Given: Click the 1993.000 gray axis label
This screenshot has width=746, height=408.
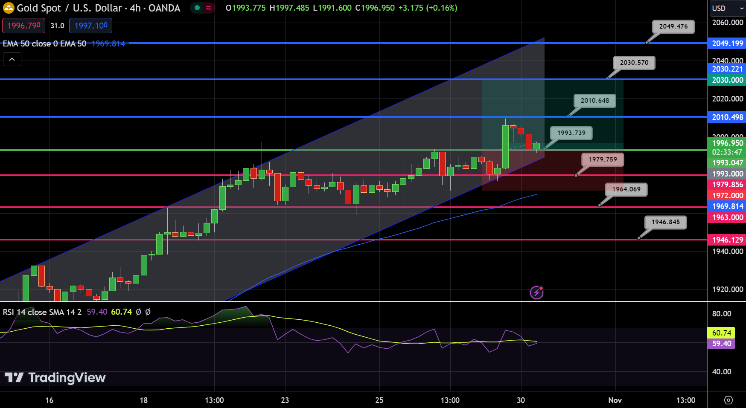Looking at the screenshot, I should [x=727, y=174].
